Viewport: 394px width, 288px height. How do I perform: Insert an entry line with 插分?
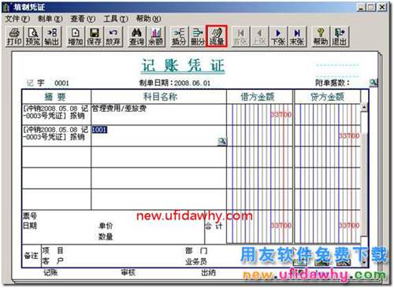tap(179, 36)
